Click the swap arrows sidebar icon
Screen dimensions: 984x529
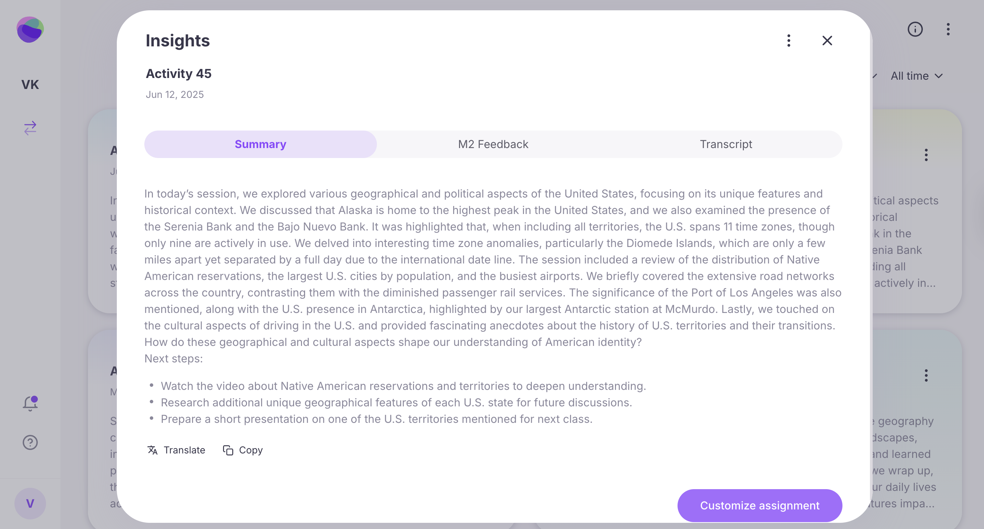(x=30, y=128)
